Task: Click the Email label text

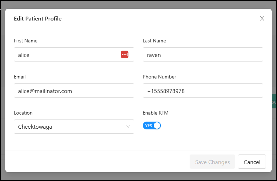Action: [x=20, y=77]
